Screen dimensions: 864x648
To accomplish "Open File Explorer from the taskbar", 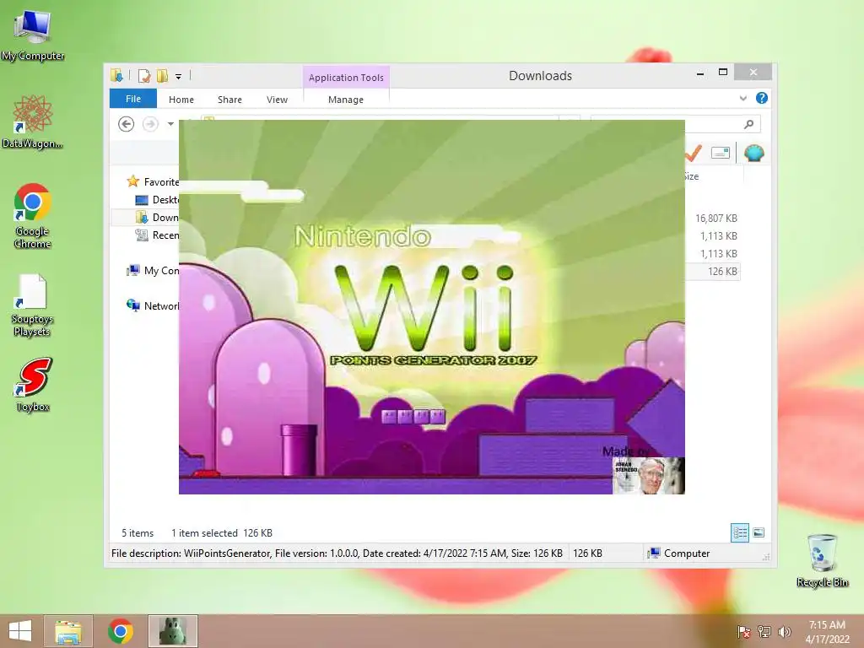I will [68, 631].
